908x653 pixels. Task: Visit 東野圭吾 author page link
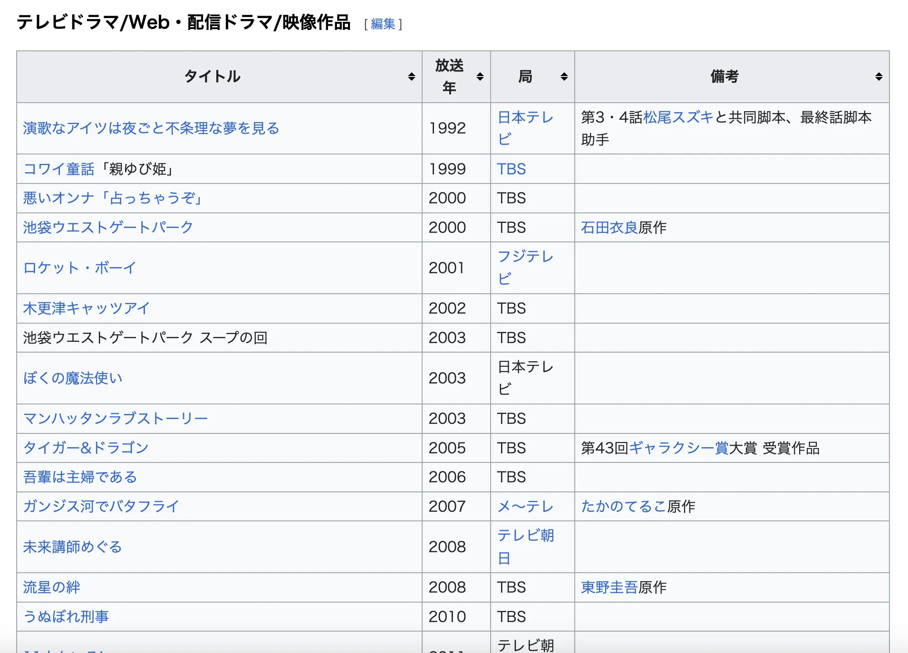pyautogui.click(x=609, y=587)
